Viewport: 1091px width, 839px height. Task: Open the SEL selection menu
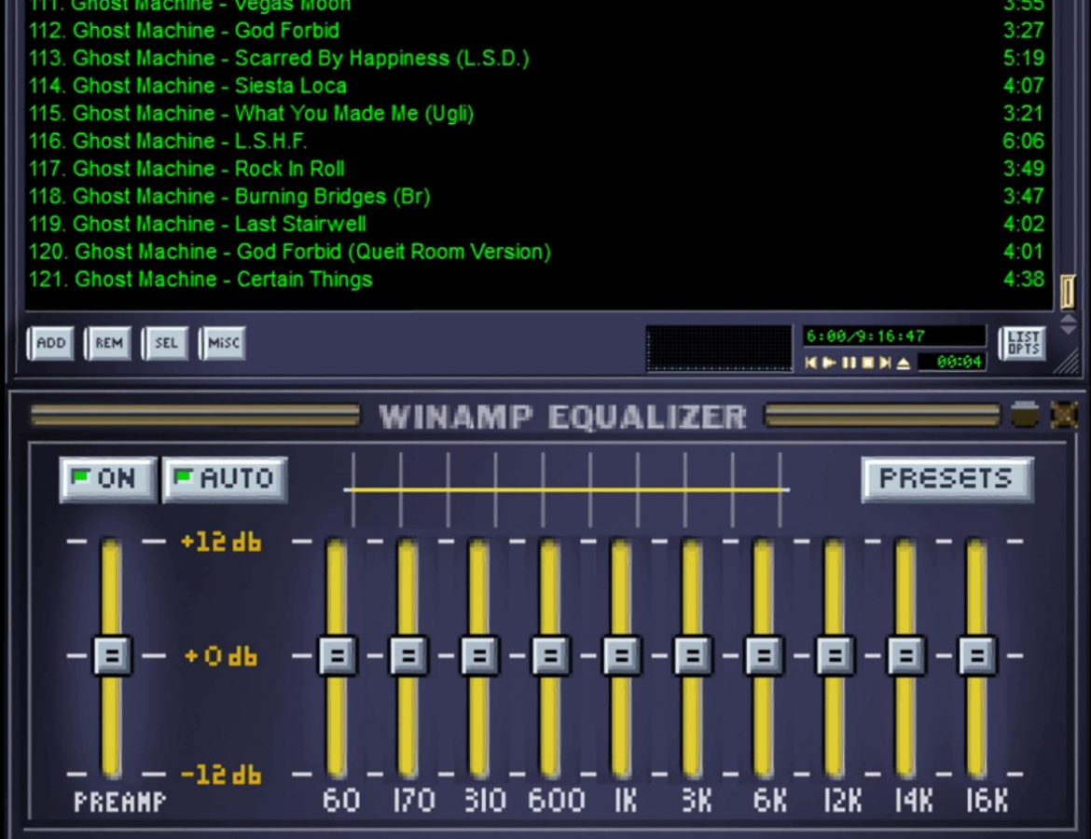166,343
